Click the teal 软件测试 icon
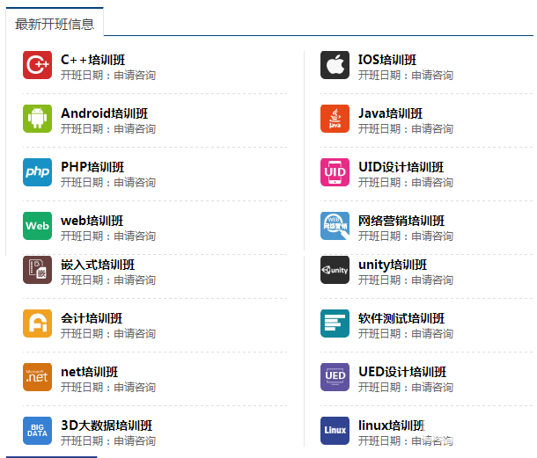The image size is (537, 458). point(335,324)
